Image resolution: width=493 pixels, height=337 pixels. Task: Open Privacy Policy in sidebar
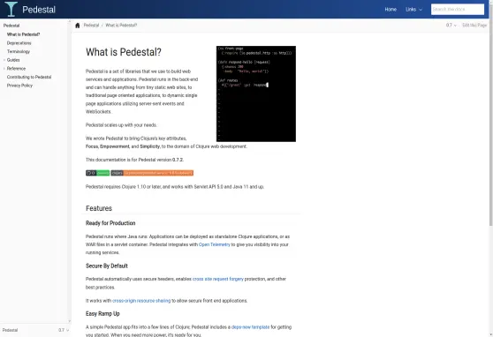(x=19, y=85)
